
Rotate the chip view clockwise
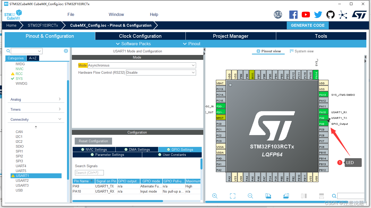(x=268, y=196)
